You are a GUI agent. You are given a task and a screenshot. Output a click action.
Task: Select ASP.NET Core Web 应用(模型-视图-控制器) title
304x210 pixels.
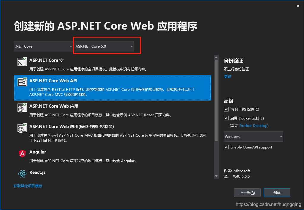point(72,127)
